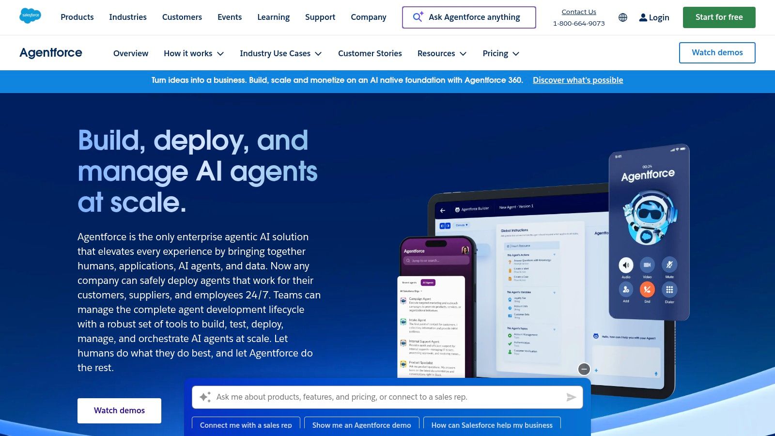Toggle Video on the call screen
Screen dimensions: 775x436
coord(647,265)
